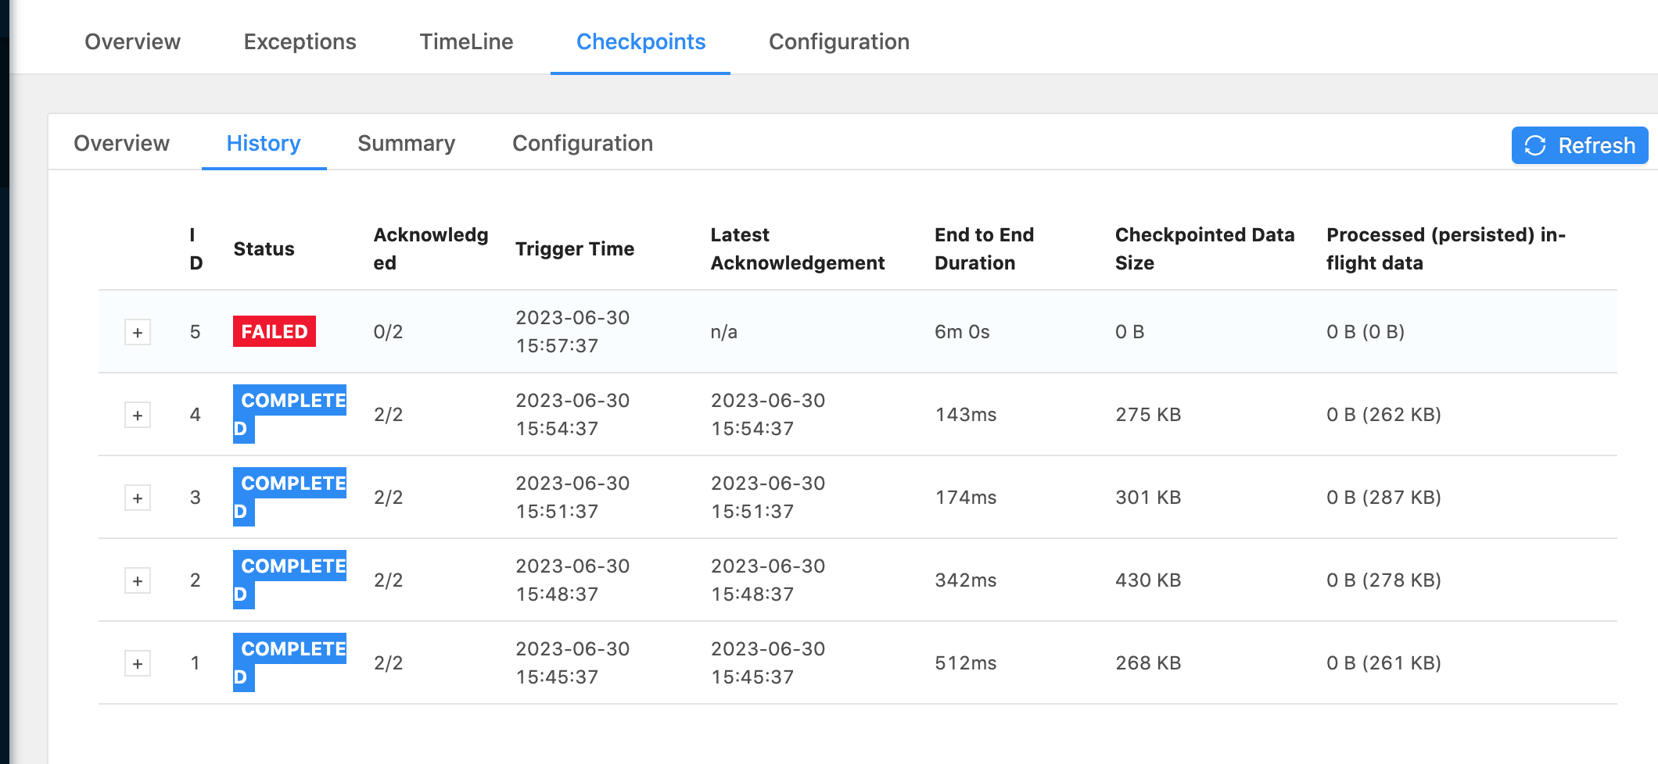Image resolution: width=1658 pixels, height=764 pixels.
Task: Open the top-level Configuration tab
Action: pyautogui.click(x=838, y=41)
